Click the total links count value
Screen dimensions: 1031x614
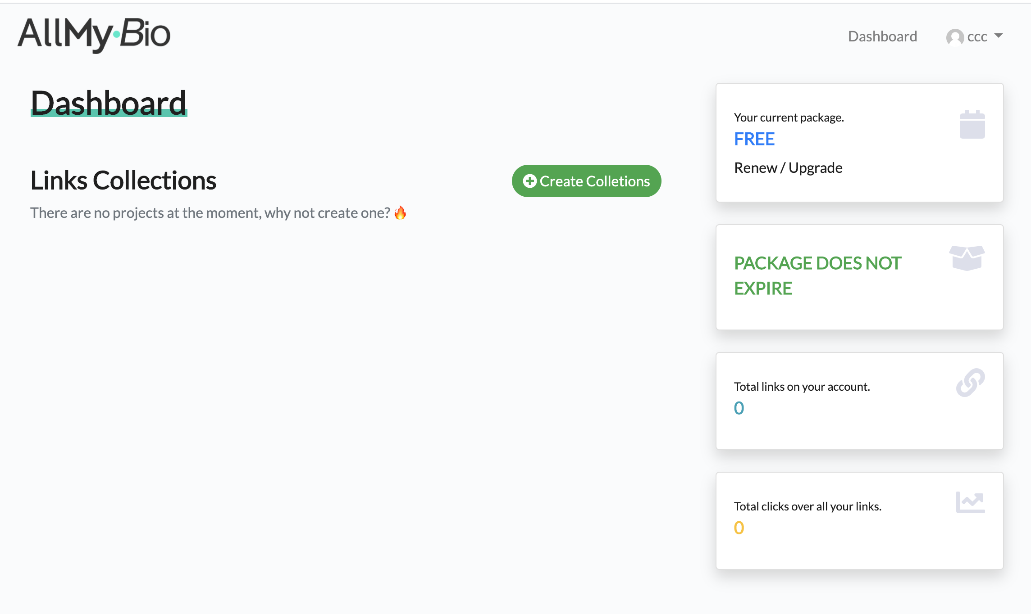pos(739,408)
